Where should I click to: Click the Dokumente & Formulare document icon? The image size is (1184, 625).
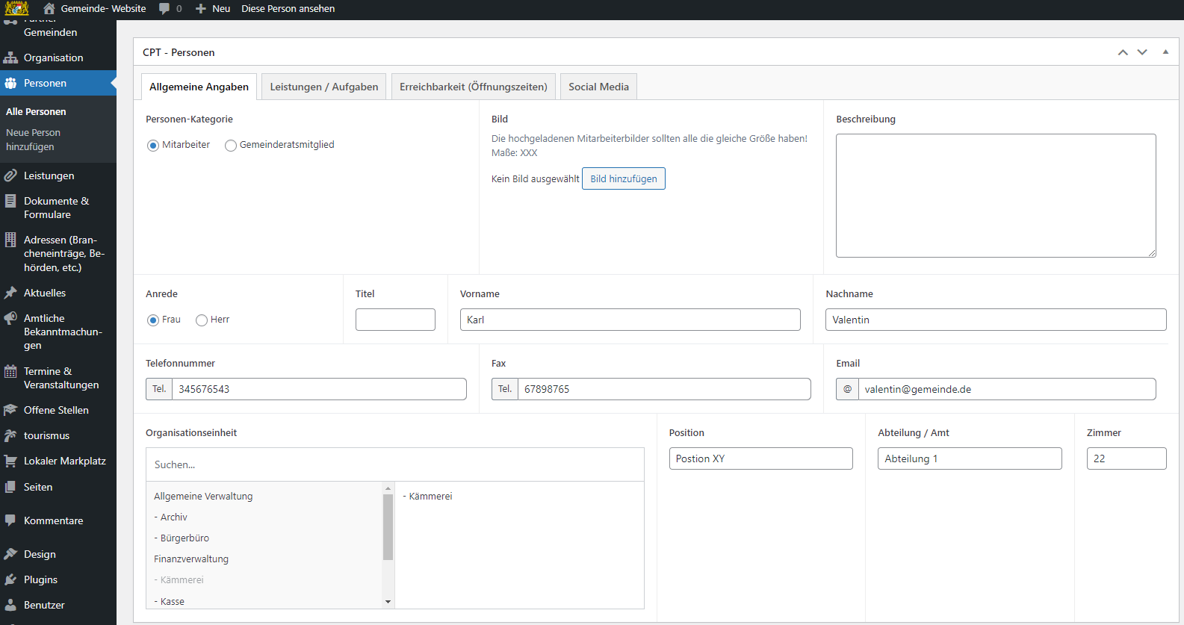click(10, 201)
